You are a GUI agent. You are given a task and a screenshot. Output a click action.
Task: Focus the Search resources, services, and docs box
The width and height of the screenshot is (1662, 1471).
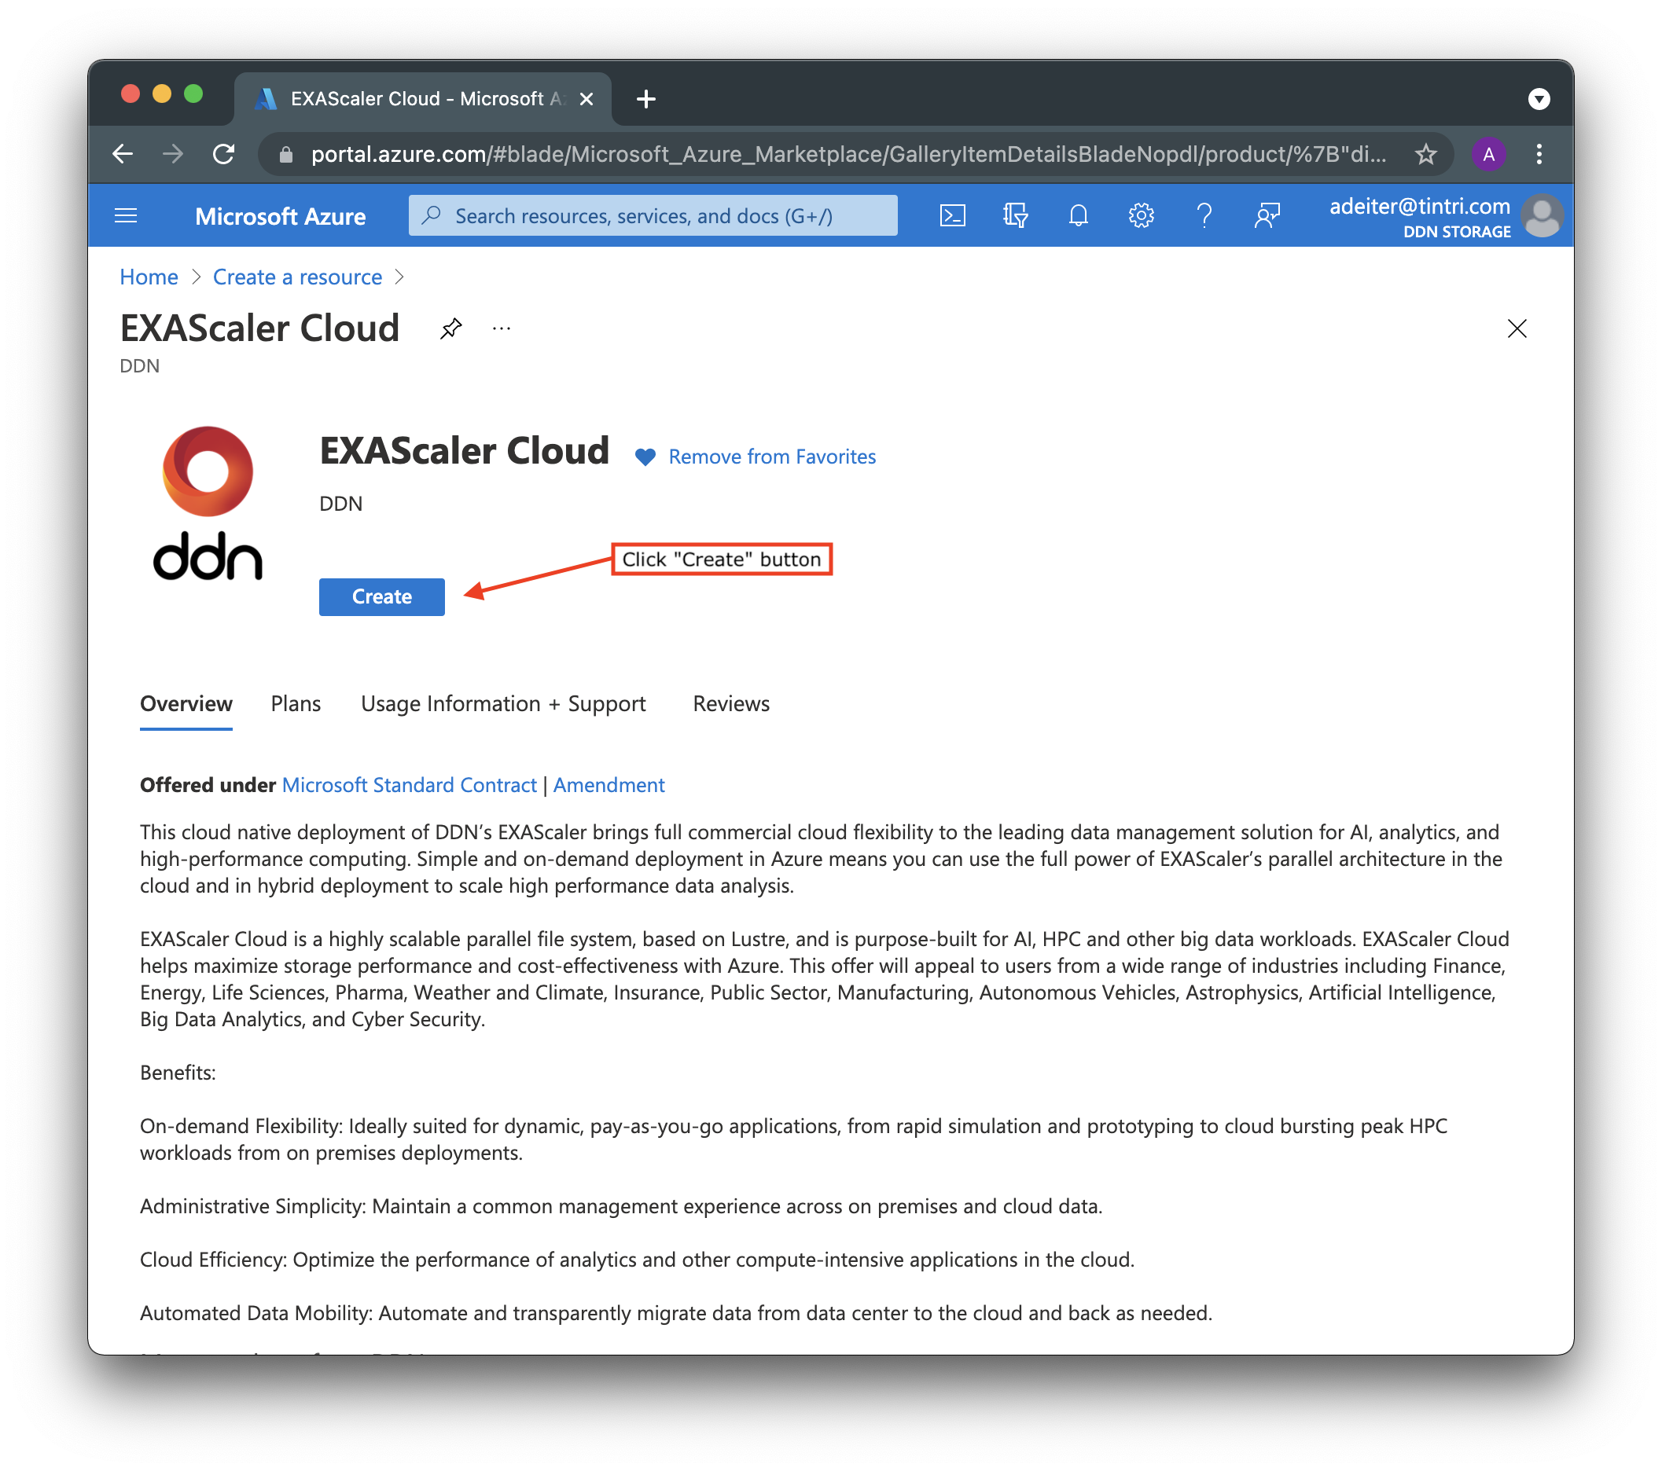652,215
